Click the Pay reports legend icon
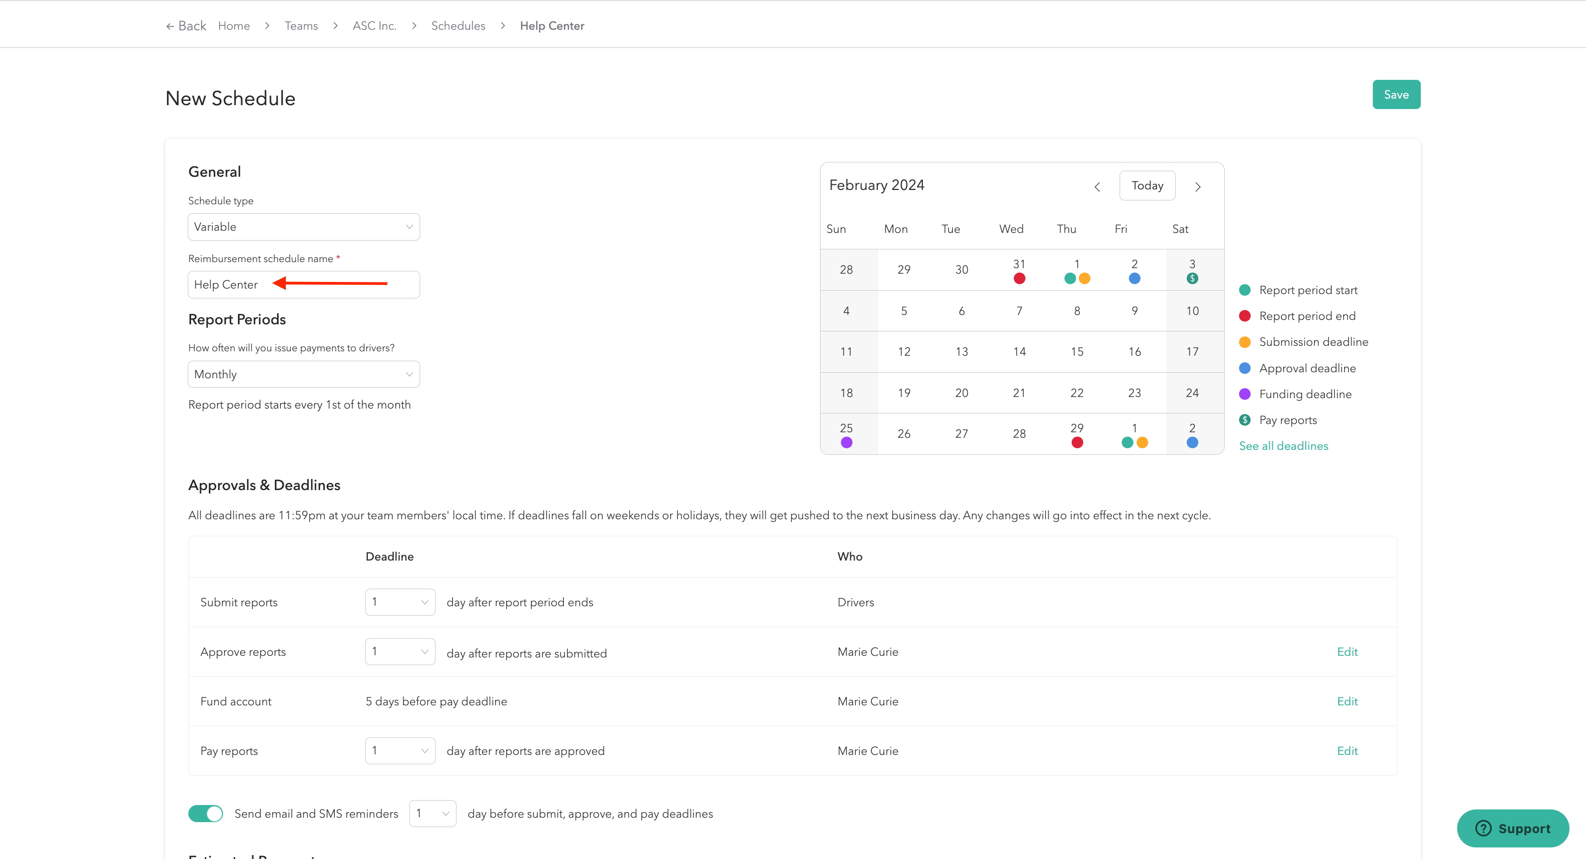 [x=1245, y=420]
